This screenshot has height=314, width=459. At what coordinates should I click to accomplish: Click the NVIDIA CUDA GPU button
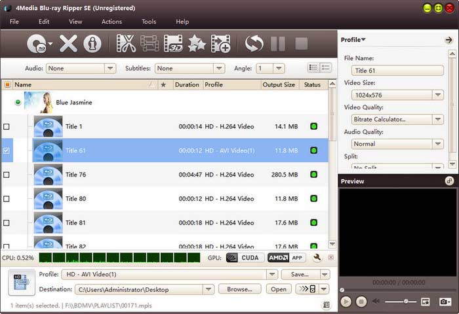[x=245, y=258]
